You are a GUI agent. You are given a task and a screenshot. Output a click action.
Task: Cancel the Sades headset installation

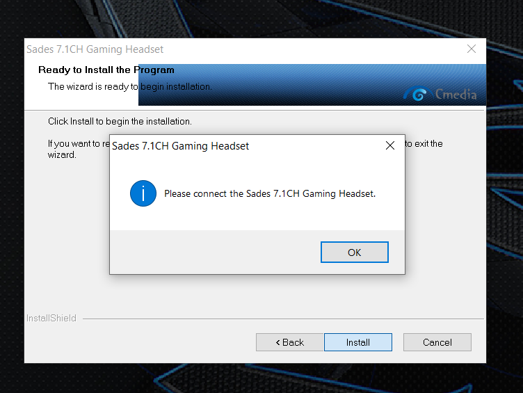[437, 342]
